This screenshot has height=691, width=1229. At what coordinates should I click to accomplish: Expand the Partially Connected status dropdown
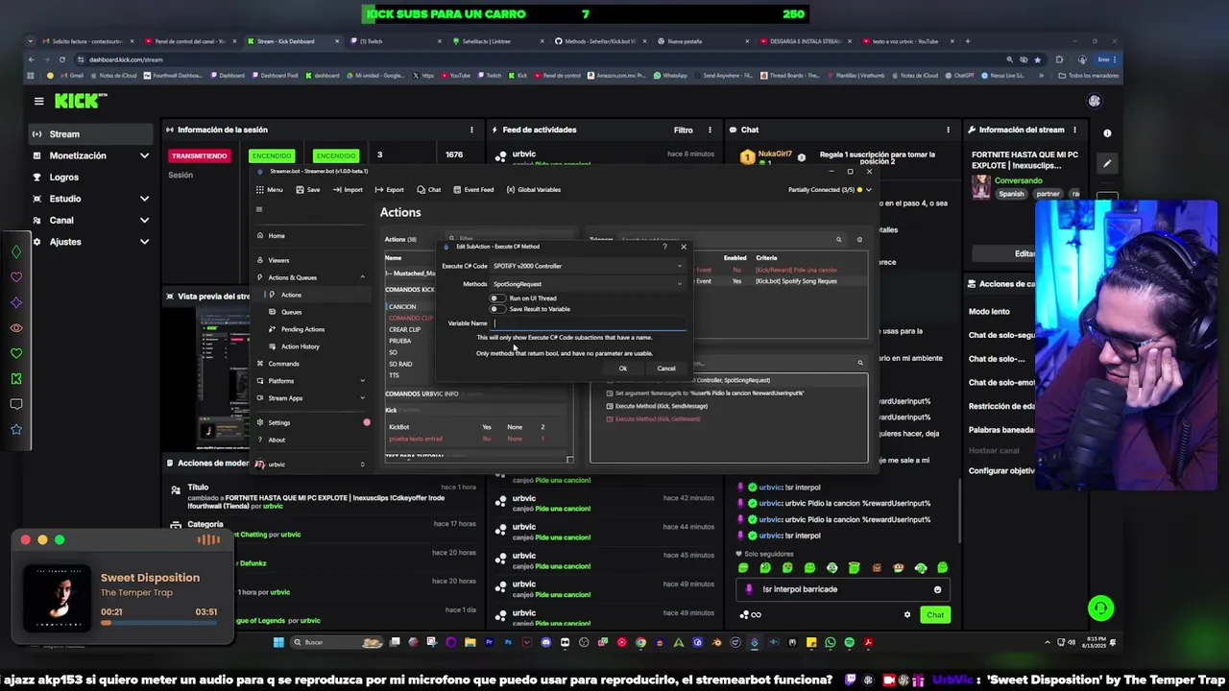pos(869,190)
